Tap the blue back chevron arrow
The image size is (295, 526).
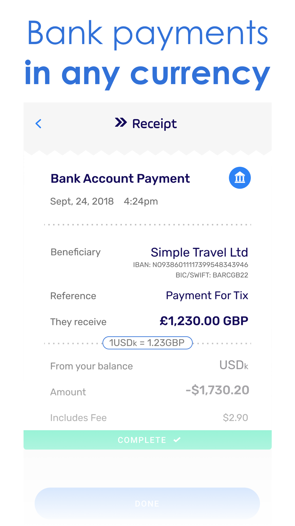click(x=38, y=124)
